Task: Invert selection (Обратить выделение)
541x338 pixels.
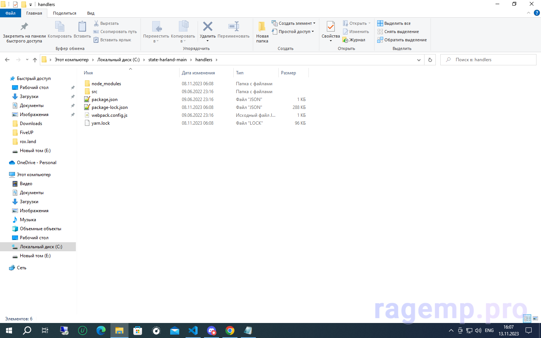Action: click(402, 40)
